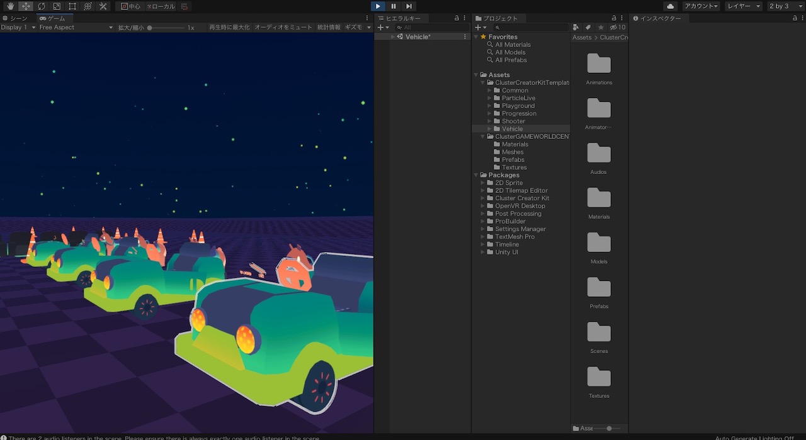This screenshot has width=806, height=440.
Task: Select the Rect transform tool
Action: tap(73, 6)
